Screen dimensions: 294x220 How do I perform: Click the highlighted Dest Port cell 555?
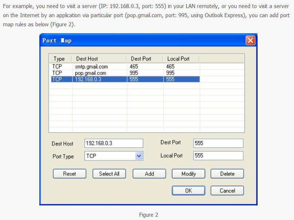click(x=134, y=79)
